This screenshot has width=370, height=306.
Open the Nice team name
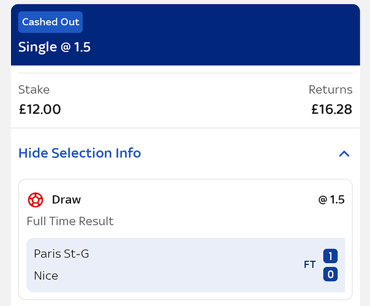click(46, 275)
